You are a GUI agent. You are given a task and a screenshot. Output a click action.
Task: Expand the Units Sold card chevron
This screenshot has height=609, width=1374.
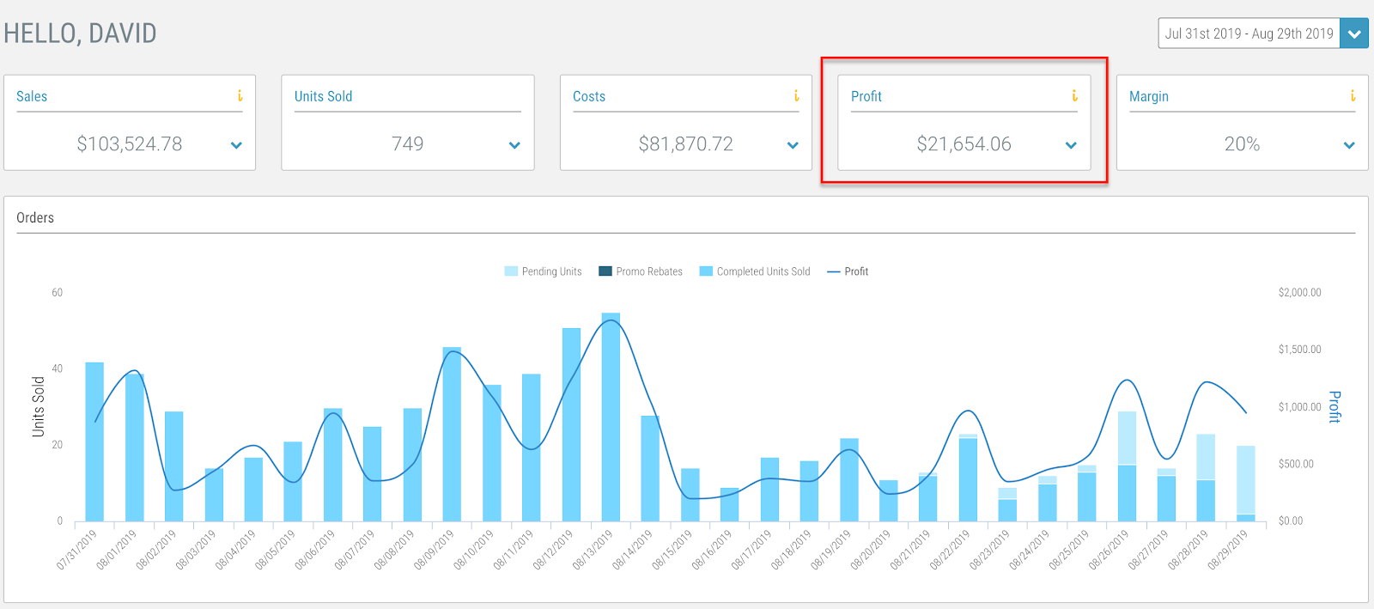pos(514,145)
